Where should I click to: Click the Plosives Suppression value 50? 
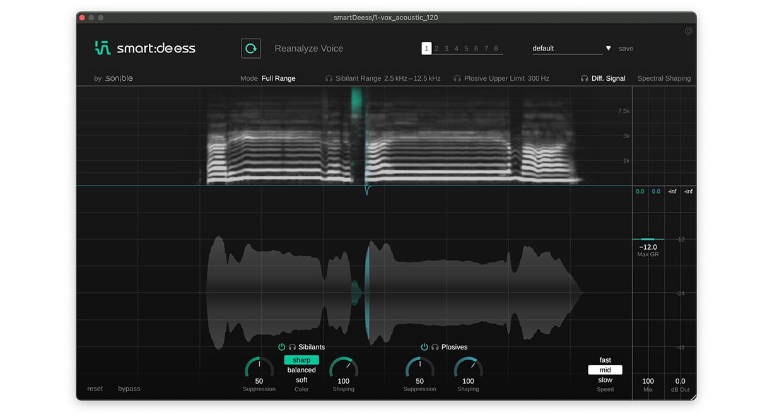(x=420, y=381)
